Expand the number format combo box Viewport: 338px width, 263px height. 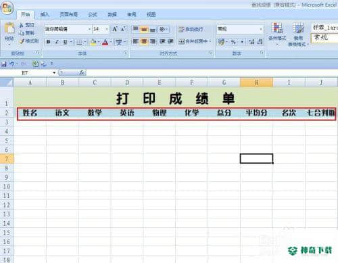[261, 29]
